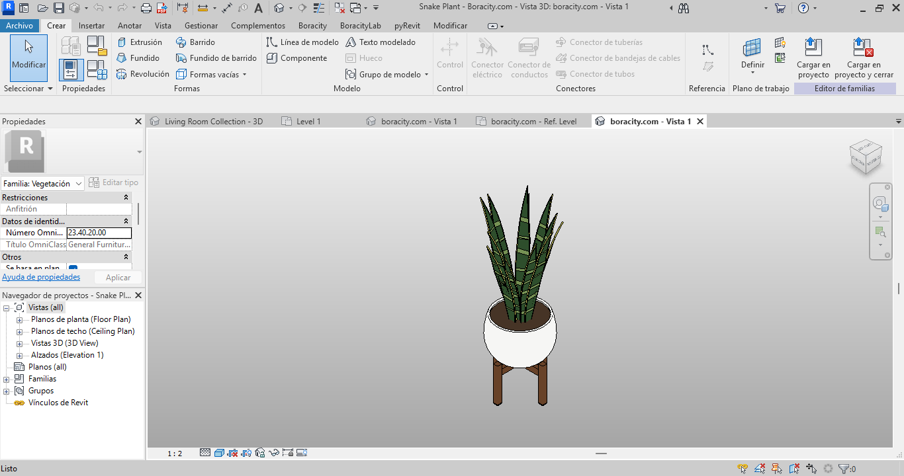Collapse the Restricciones section
Image resolution: width=904 pixels, height=476 pixels.
click(126, 198)
